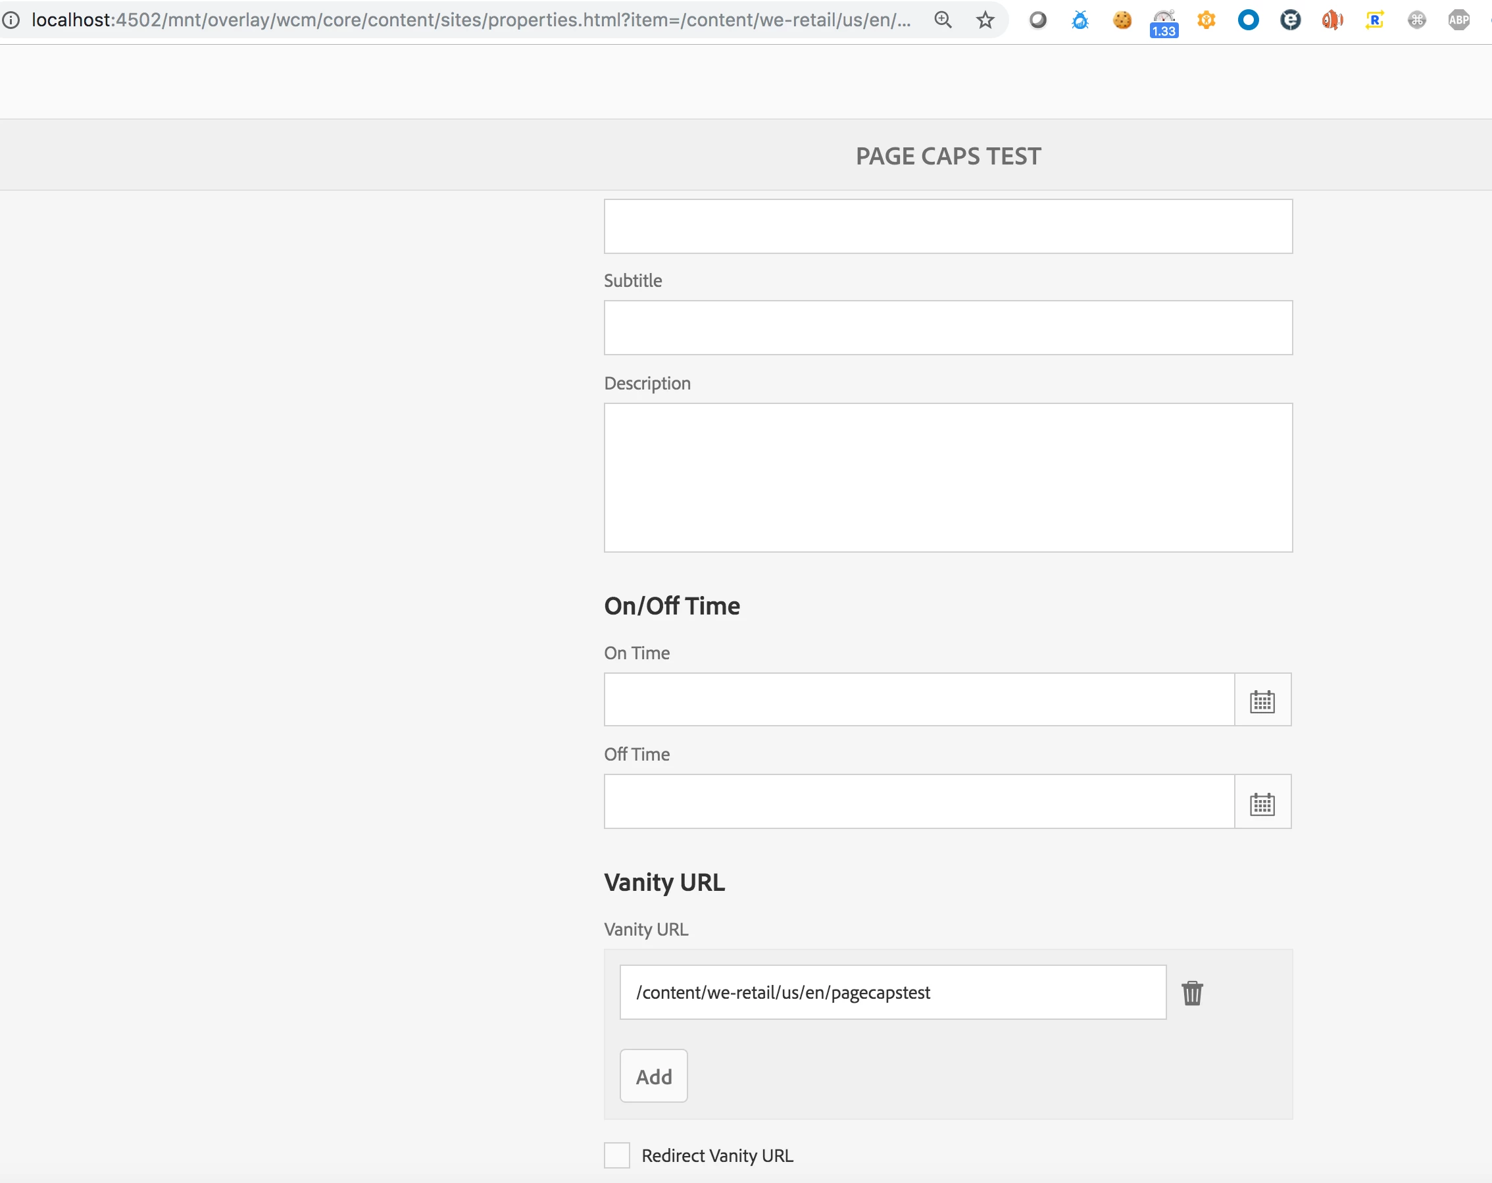1492x1183 pixels.
Task: Open the Off Time calendar picker
Action: [x=1262, y=803]
